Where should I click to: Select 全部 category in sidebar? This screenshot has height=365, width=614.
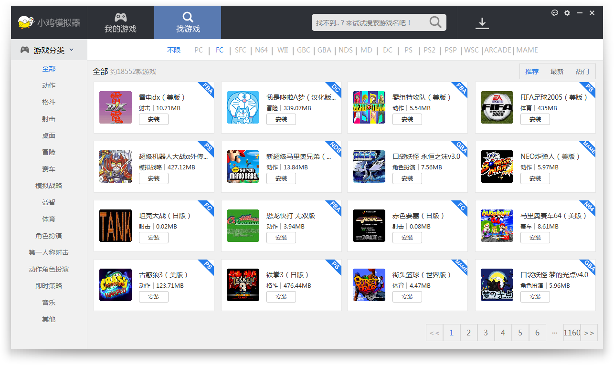(49, 69)
